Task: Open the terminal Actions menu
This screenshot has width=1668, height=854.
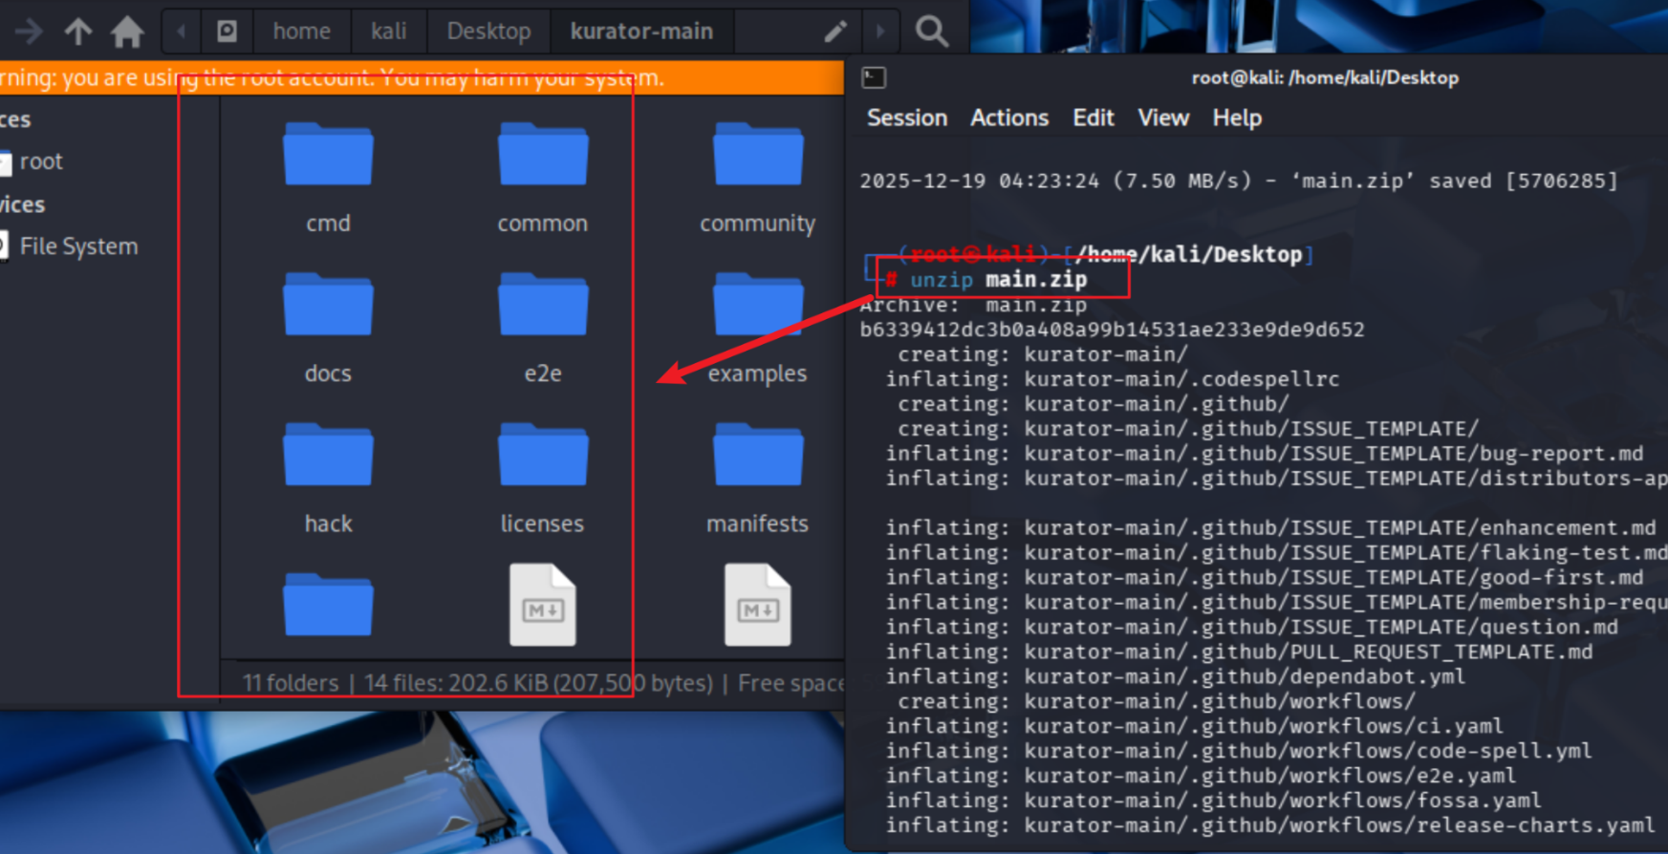Action: pyautogui.click(x=1009, y=117)
